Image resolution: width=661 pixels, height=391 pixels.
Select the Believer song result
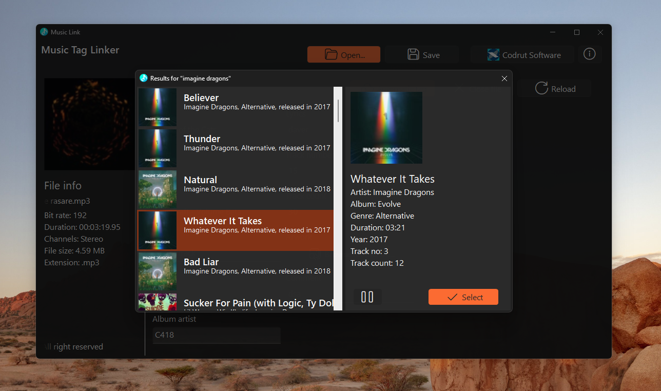click(x=236, y=107)
